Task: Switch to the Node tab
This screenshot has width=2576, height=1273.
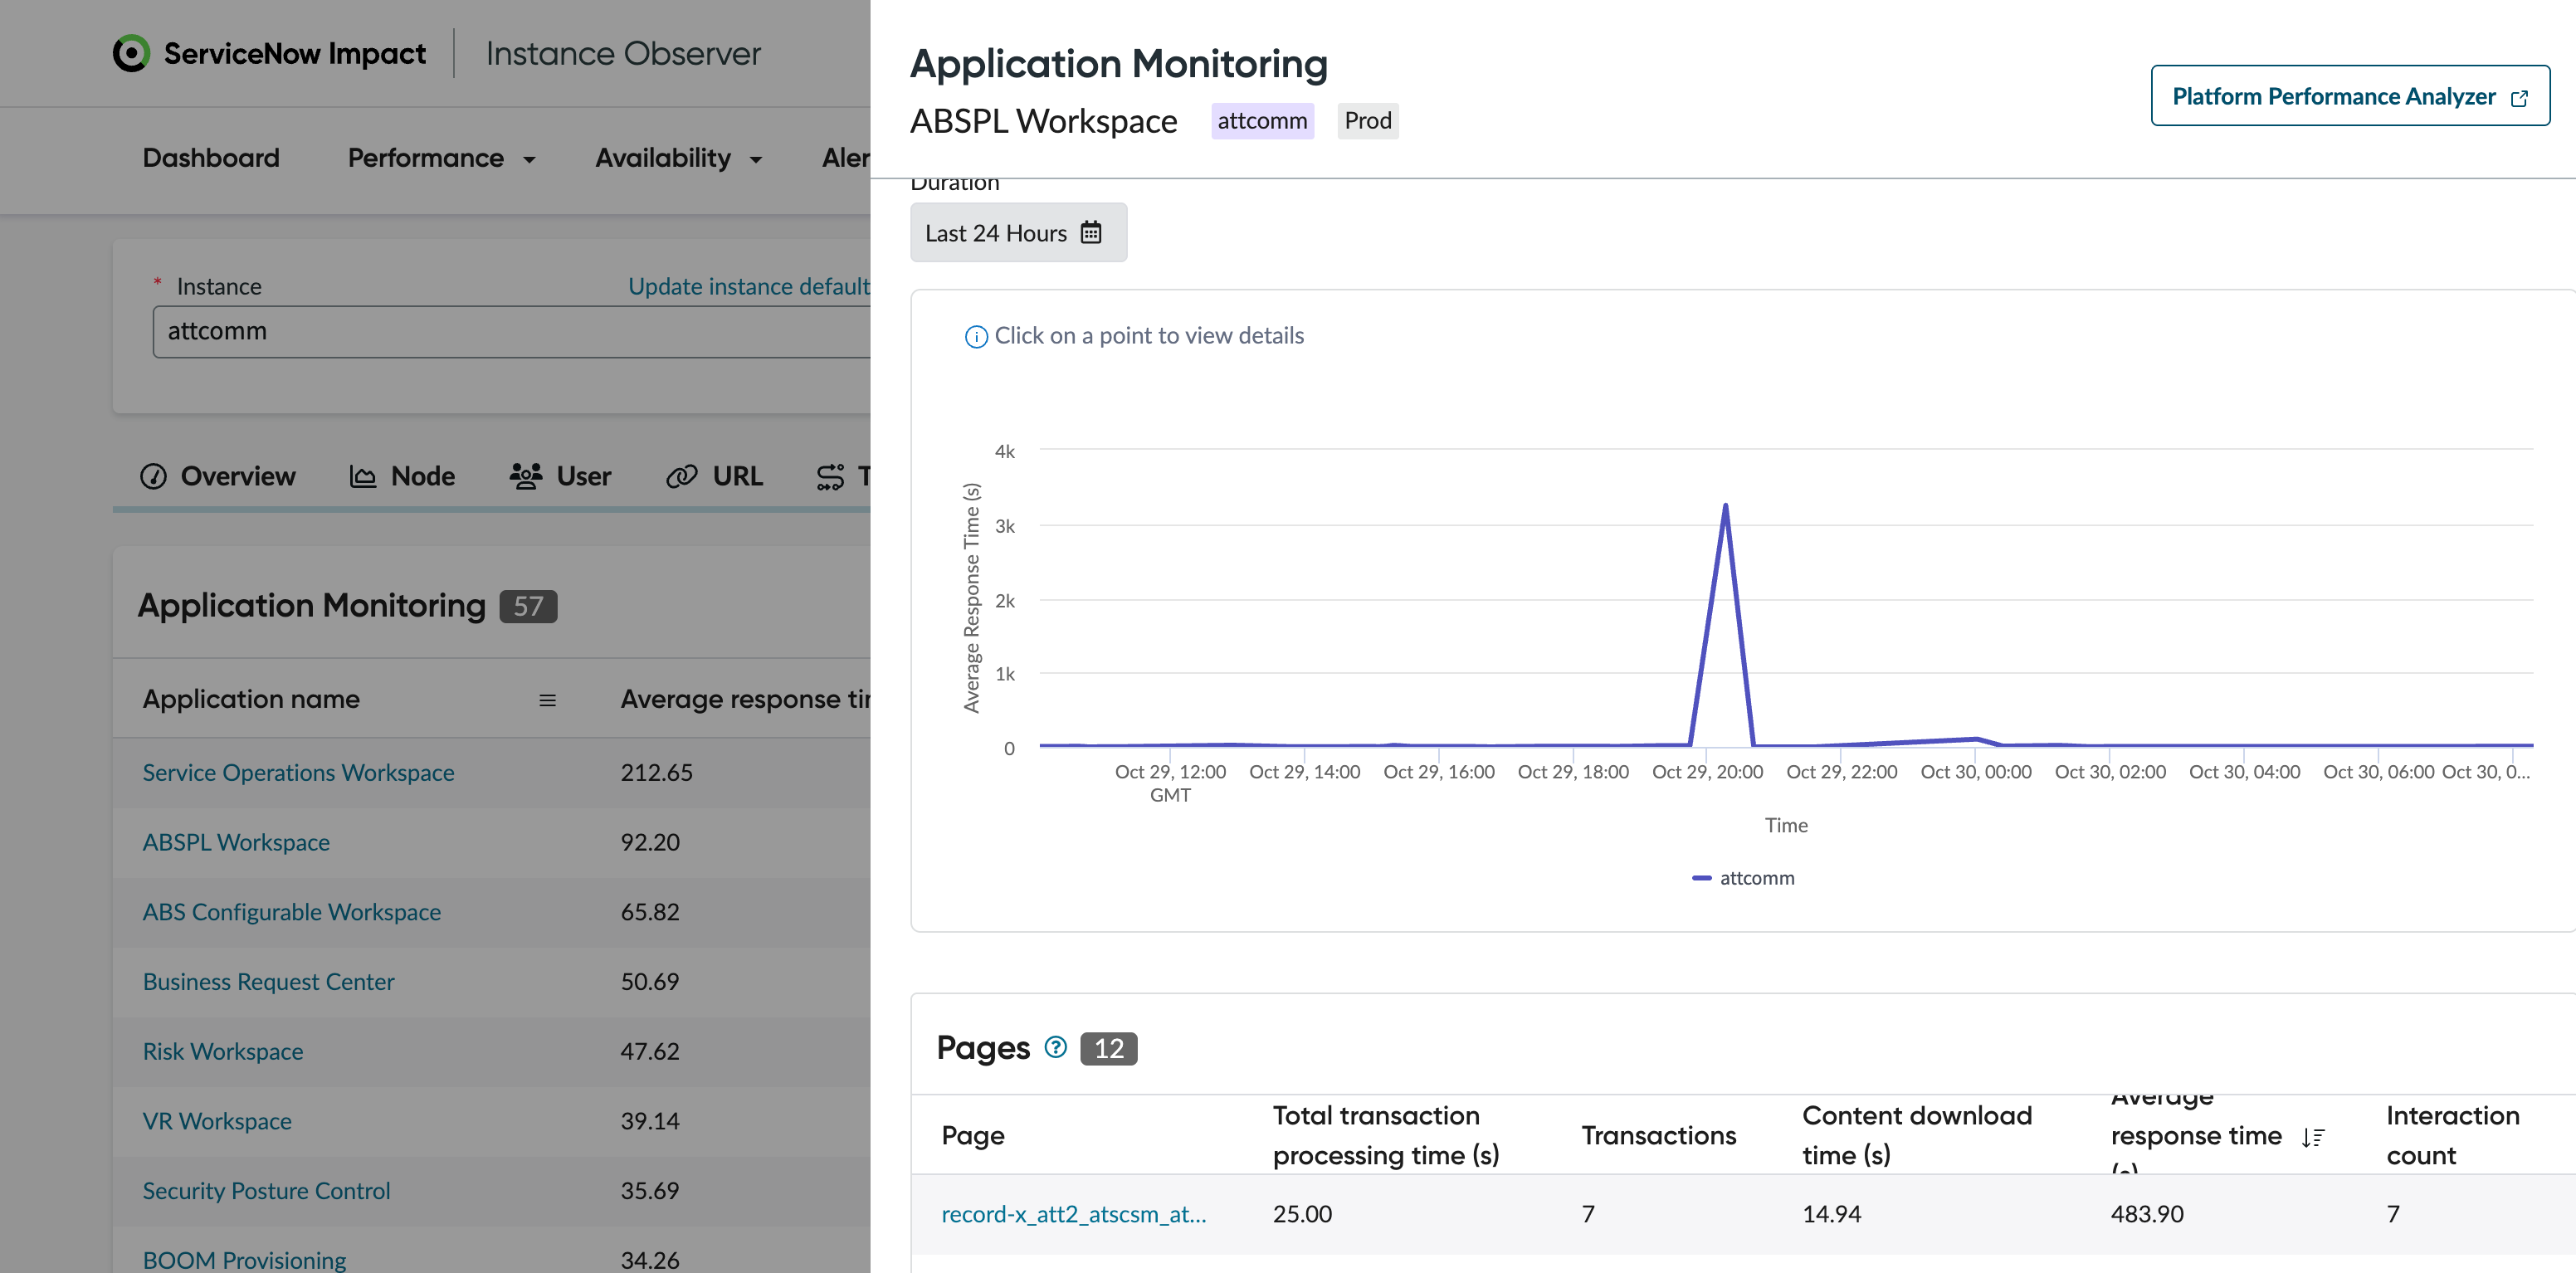Action: click(402, 476)
